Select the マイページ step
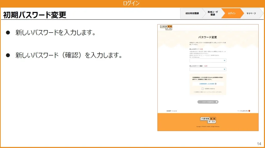Viewport: 265px width, 148px height. point(251,13)
